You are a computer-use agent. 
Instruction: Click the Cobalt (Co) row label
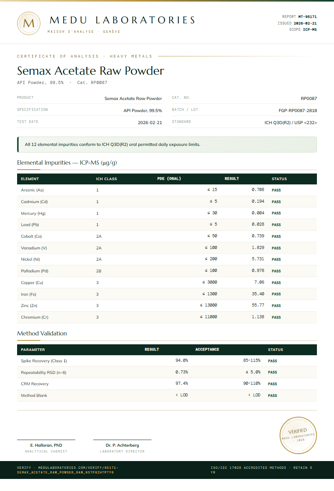tap(31, 237)
